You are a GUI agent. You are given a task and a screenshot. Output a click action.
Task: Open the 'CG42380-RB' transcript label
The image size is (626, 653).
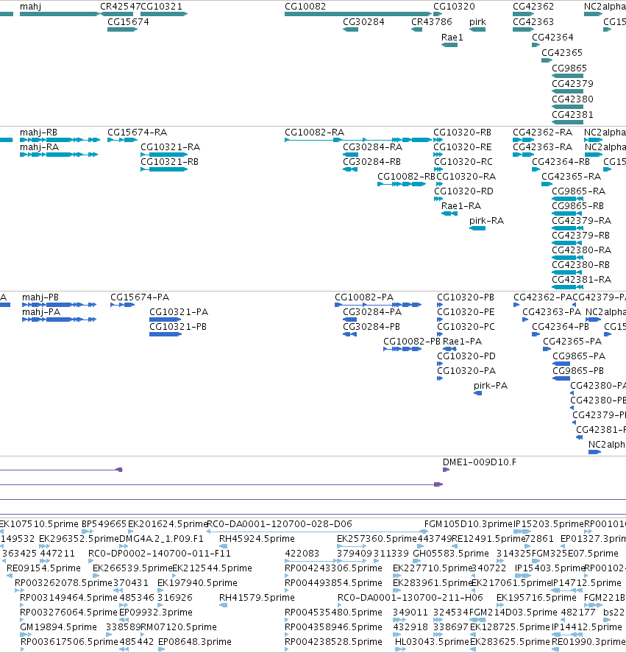[x=580, y=264]
